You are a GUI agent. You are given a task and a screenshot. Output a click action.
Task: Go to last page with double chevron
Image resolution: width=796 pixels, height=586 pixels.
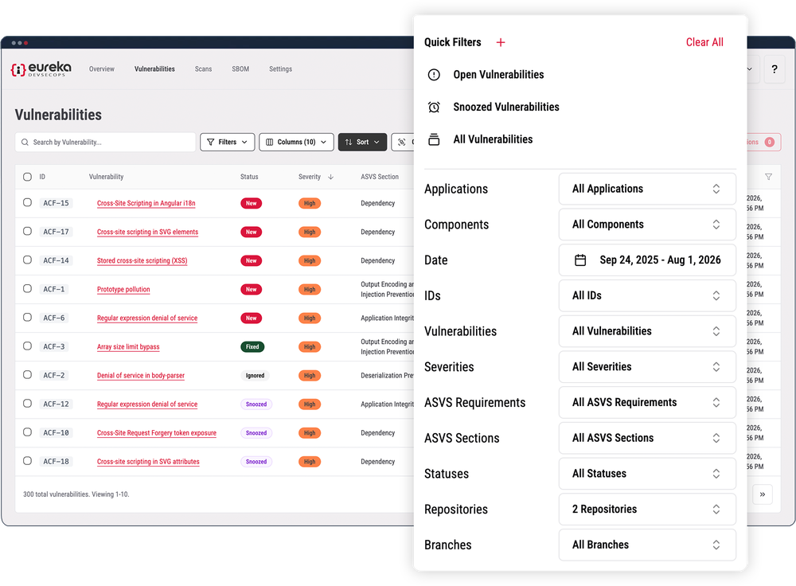[x=763, y=494]
